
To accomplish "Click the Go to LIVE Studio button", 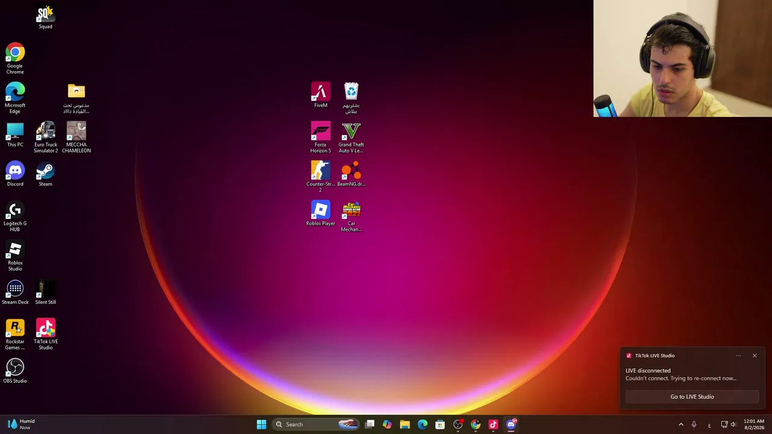I will coord(692,397).
